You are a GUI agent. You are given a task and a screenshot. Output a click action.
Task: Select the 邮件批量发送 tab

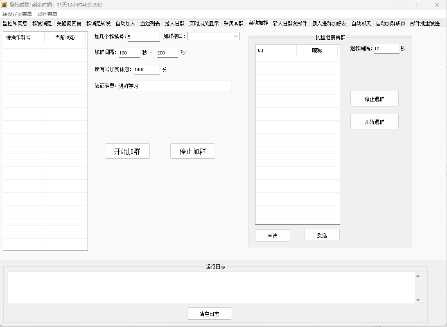click(426, 23)
